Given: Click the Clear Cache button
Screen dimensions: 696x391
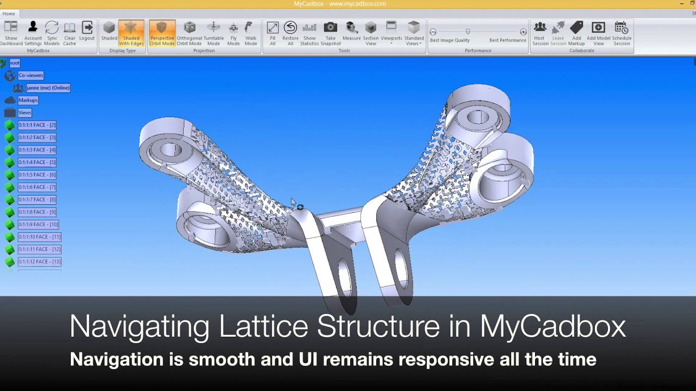Looking at the screenshot, I should (x=70, y=33).
